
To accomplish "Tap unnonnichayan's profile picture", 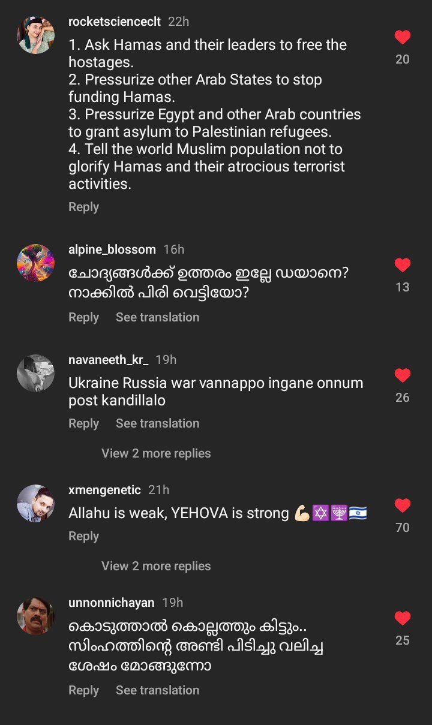I will pos(35,616).
